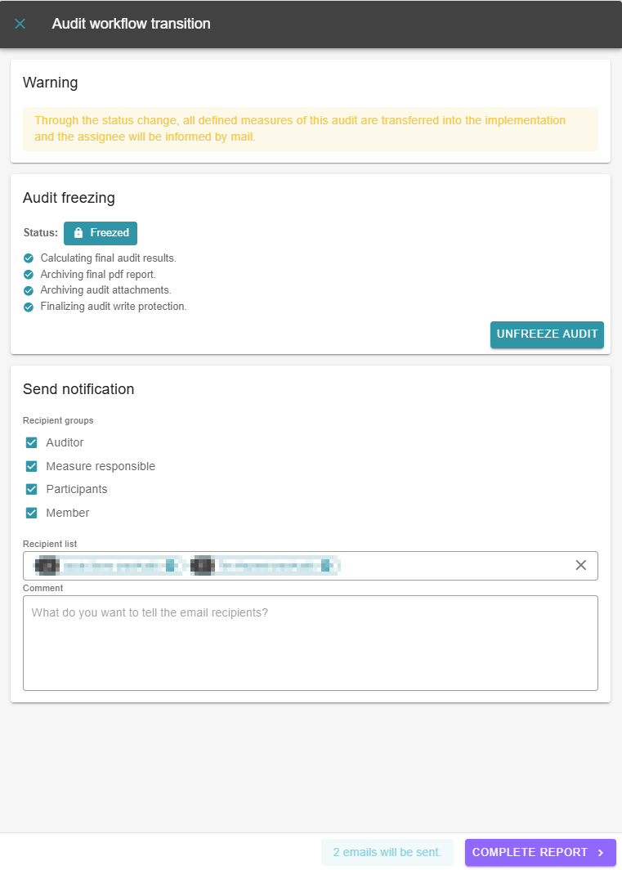The image size is (622, 870).
Task: Click the arrow on Complete Report button
Action: coord(601,852)
